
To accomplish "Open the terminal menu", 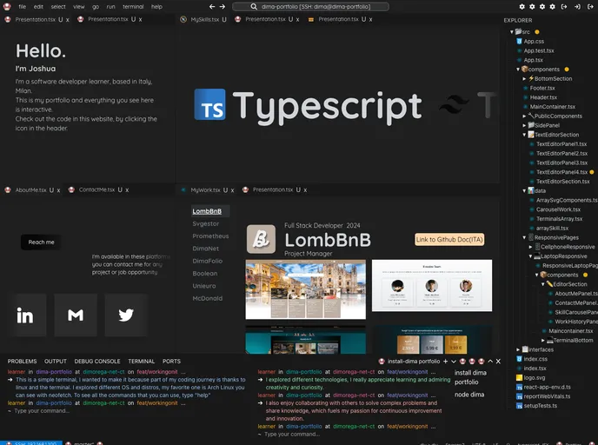I will [x=133, y=6].
